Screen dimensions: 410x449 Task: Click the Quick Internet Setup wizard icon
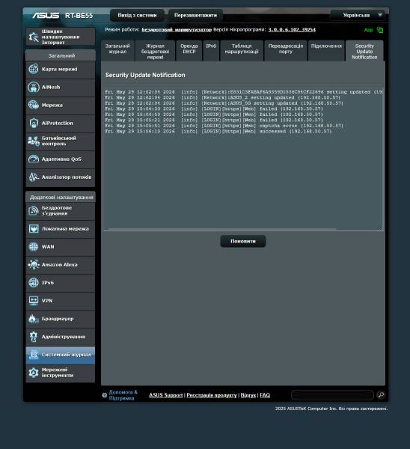point(33,37)
